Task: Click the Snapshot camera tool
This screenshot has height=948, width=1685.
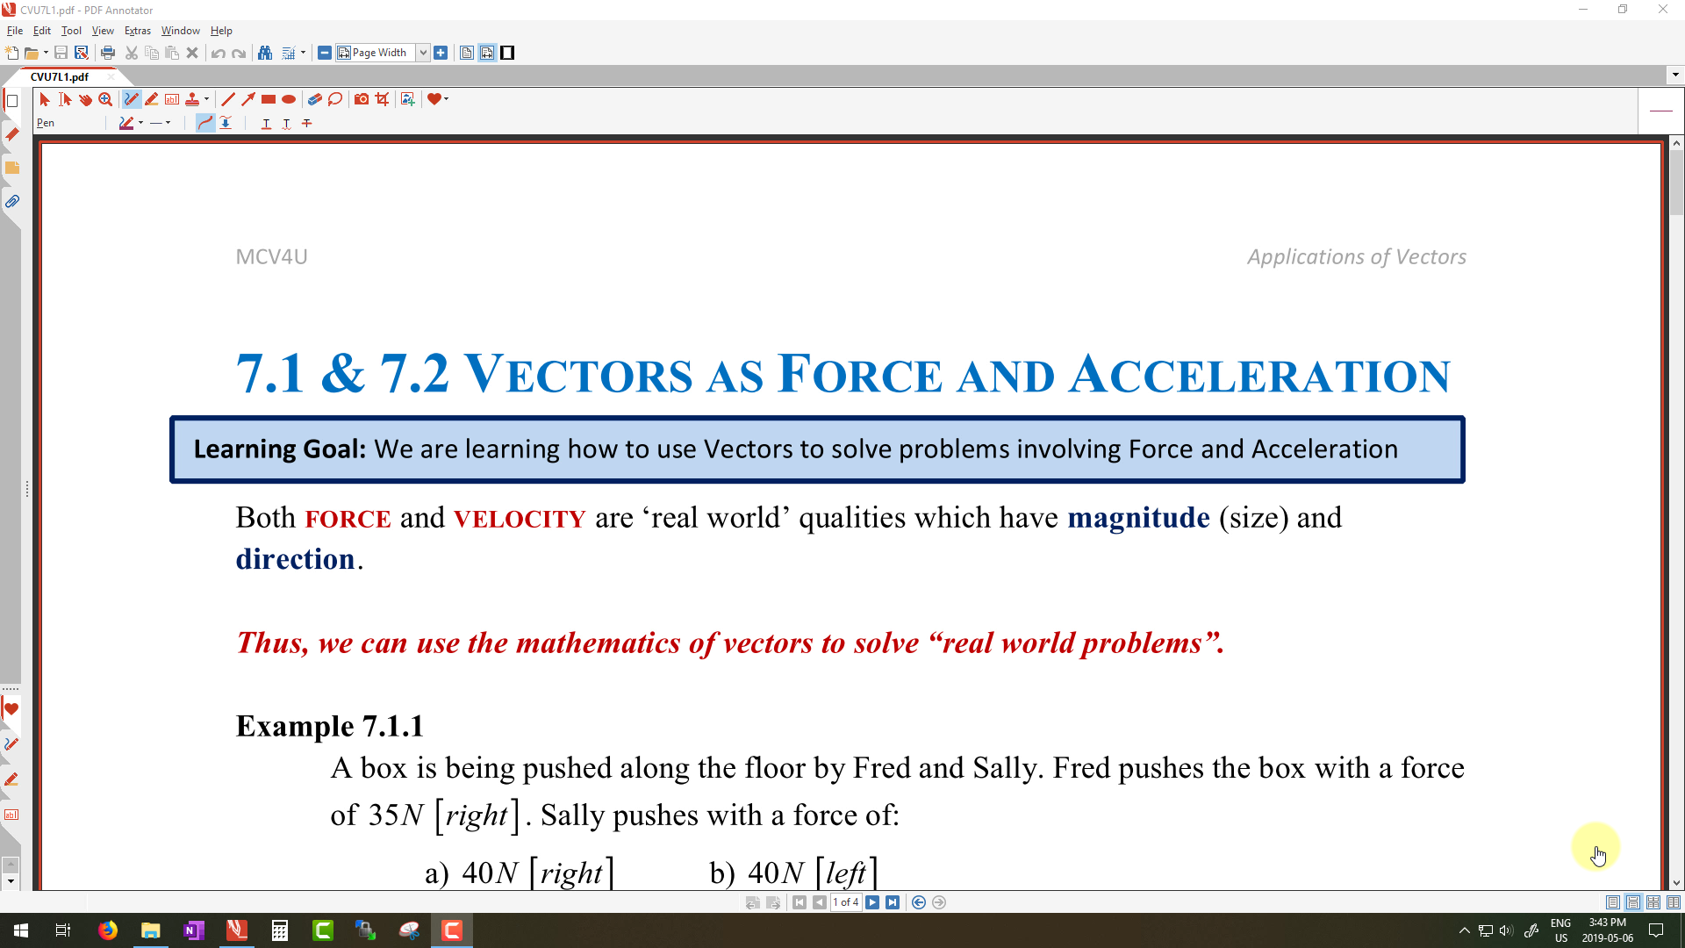Action: [362, 99]
